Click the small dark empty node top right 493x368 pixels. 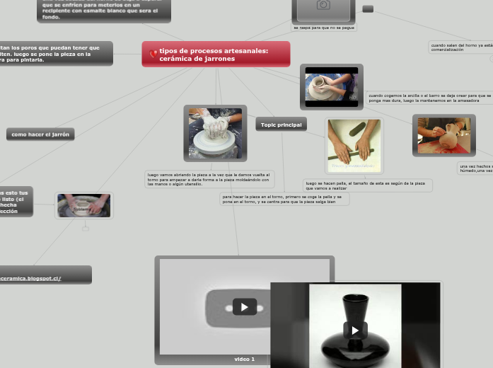coord(368,8)
